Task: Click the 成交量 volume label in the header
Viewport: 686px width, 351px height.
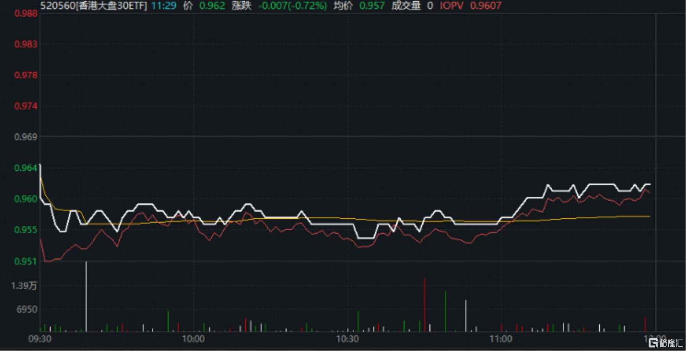Action: [x=406, y=6]
